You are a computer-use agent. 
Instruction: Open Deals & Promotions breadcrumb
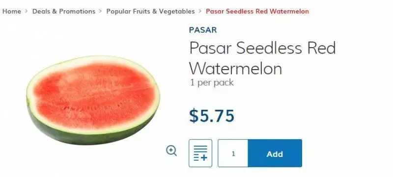(x=64, y=11)
